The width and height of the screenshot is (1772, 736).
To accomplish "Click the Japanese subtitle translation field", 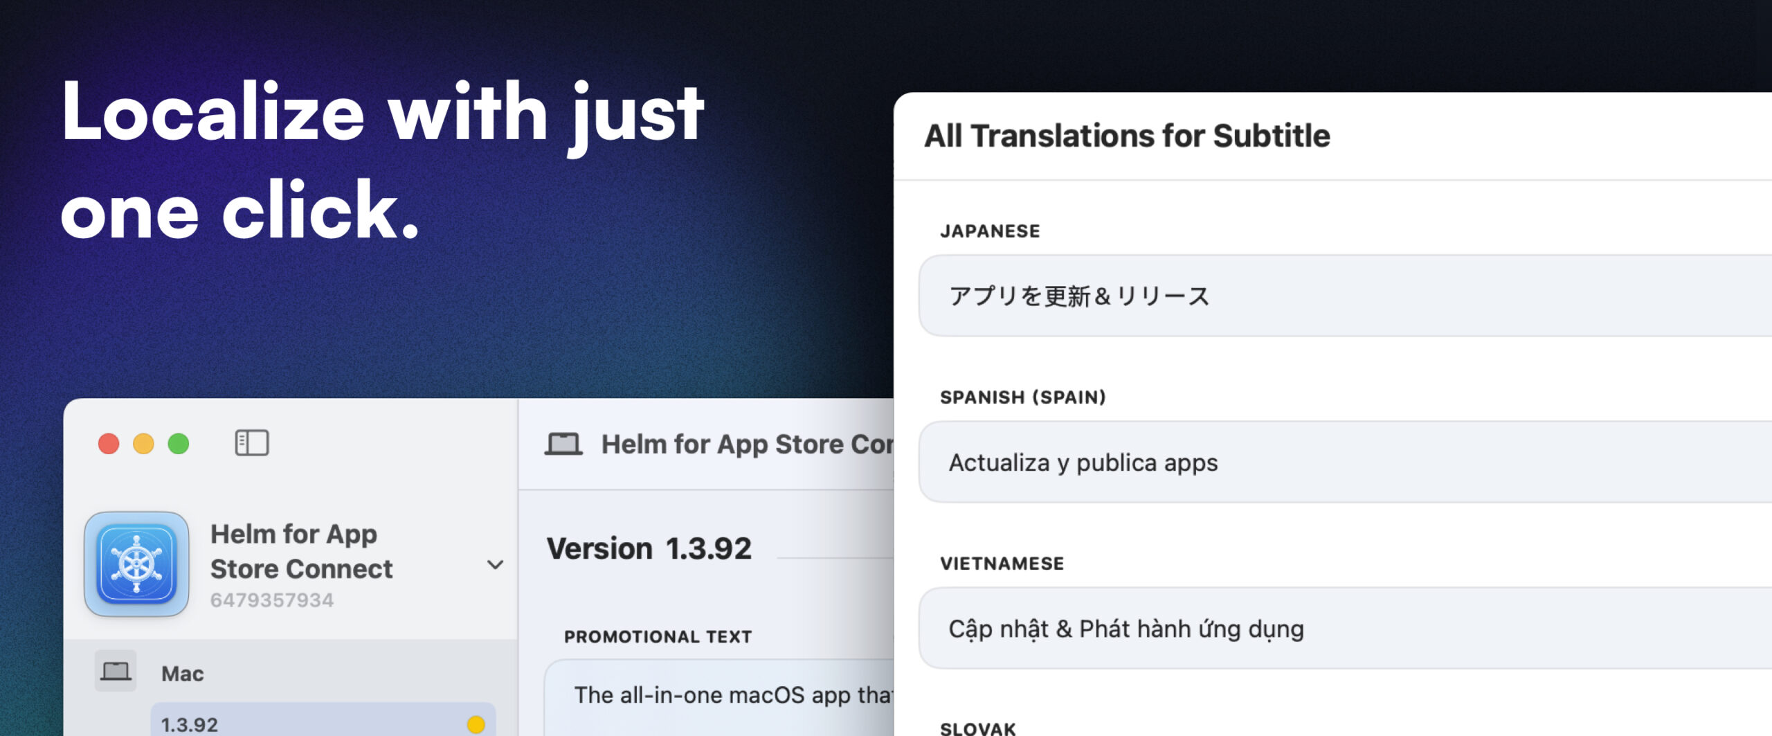I will 1345,296.
